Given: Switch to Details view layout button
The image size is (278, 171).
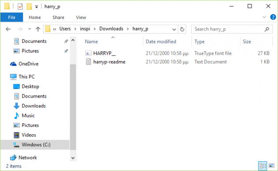Looking at the screenshot, I should coord(263,166).
